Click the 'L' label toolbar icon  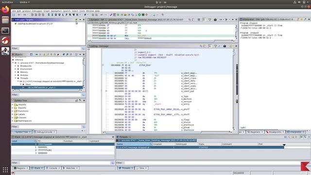click(63, 15)
